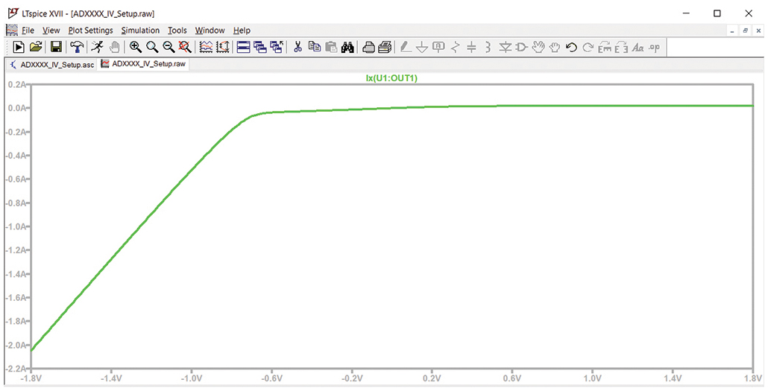
Task: Save with the floppy disk icon
Action: pyautogui.click(x=57, y=47)
